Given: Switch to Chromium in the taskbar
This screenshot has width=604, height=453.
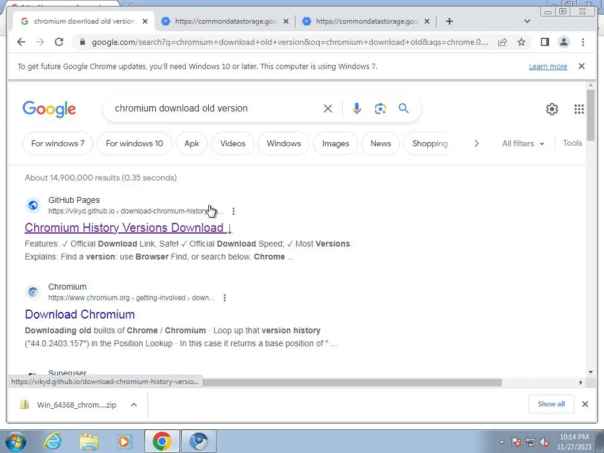Looking at the screenshot, I should point(198,441).
